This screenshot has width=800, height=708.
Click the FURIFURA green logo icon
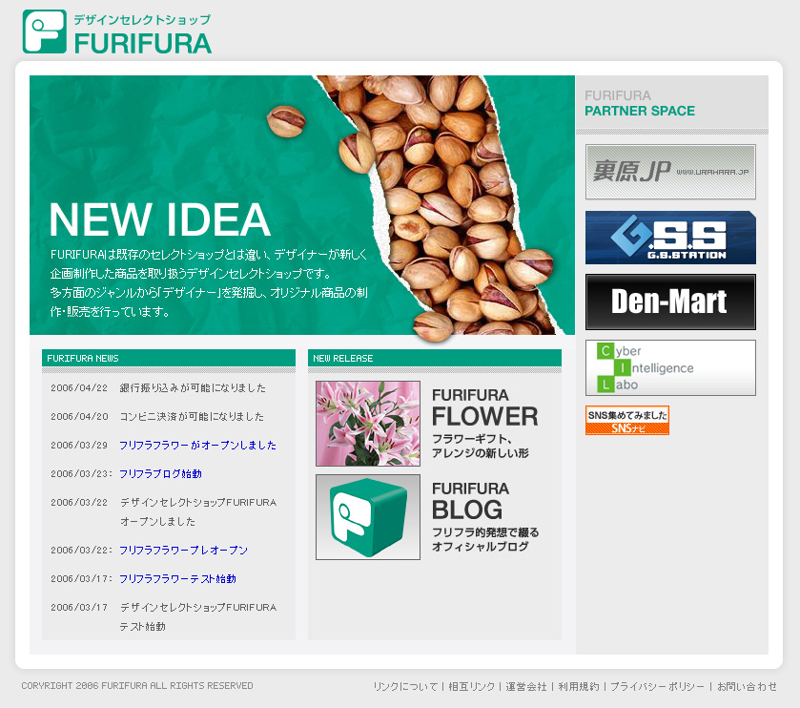(45, 31)
